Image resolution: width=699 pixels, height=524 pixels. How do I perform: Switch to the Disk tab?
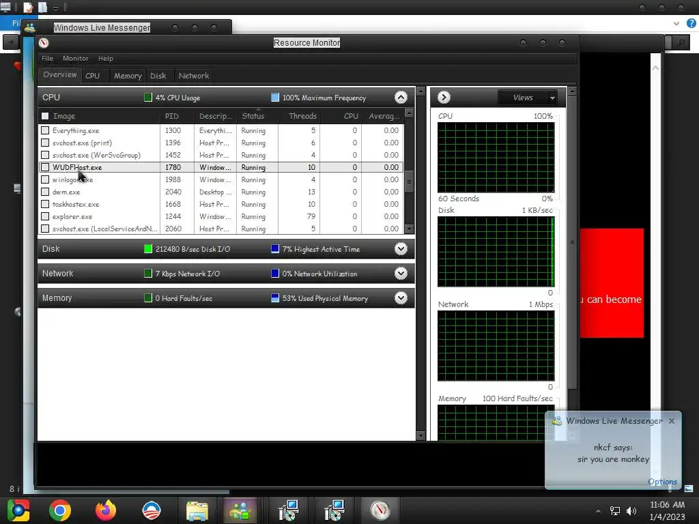tap(158, 76)
